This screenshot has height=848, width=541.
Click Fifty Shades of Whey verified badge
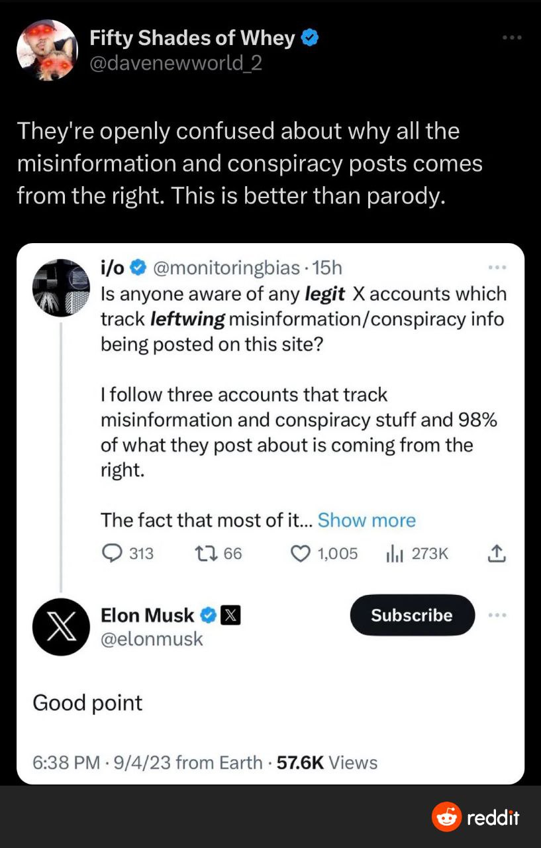tap(310, 38)
